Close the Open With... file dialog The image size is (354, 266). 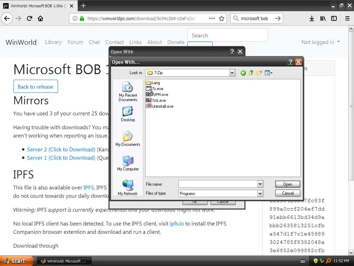click(298, 62)
